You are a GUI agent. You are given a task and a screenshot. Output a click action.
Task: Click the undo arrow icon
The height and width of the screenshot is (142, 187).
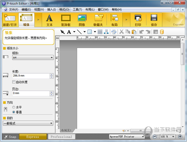click(x=142, y=32)
